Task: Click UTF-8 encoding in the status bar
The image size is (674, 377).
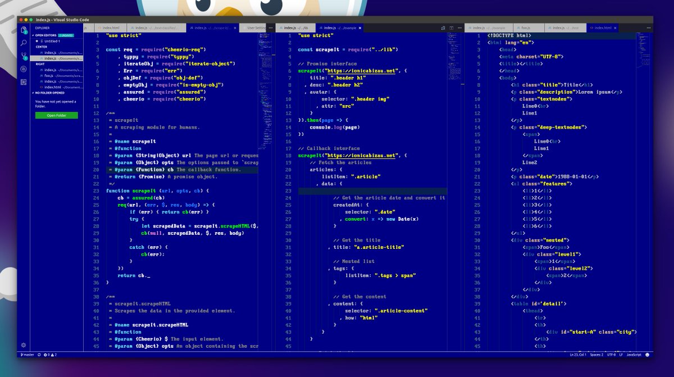Action: (x=611, y=355)
